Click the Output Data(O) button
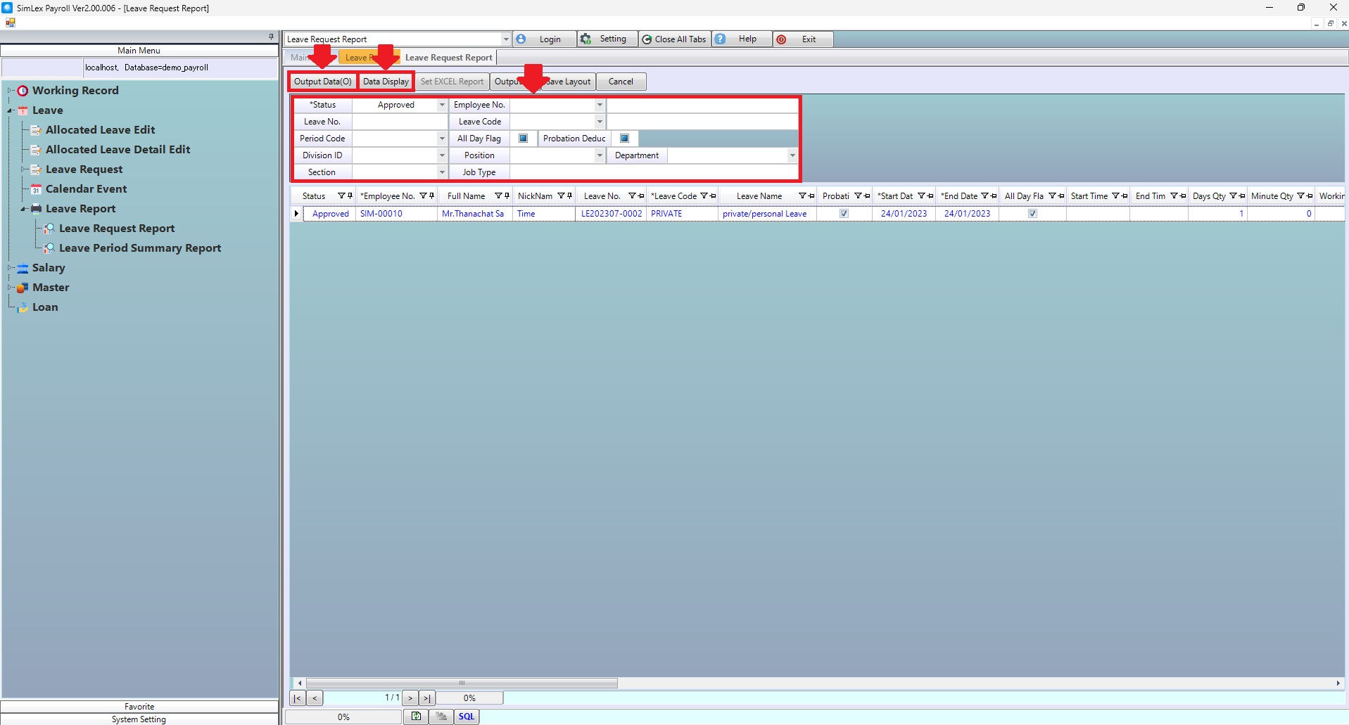 pyautogui.click(x=322, y=82)
